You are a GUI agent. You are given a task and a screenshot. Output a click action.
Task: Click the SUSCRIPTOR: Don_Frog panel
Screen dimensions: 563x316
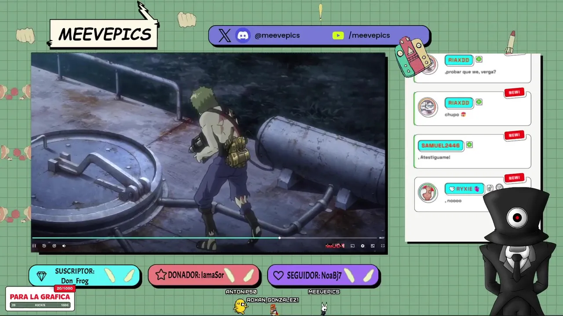[x=84, y=276]
